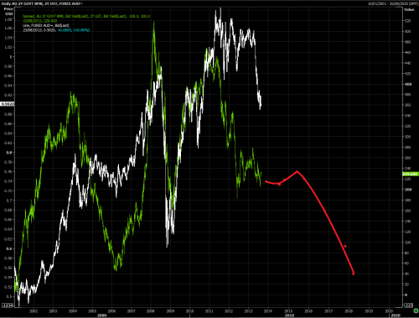Click the Price axis header label
Viewport: 419px width, 318px height.
pyautogui.click(x=8, y=9)
